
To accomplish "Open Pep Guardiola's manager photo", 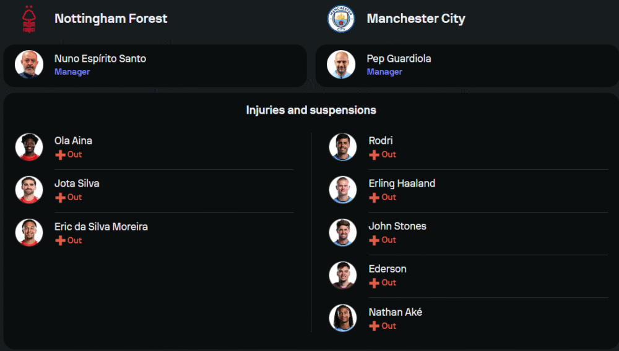I will pyautogui.click(x=341, y=64).
